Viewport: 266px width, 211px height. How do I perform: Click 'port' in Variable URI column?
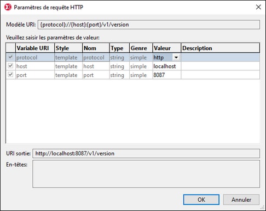pos(35,75)
